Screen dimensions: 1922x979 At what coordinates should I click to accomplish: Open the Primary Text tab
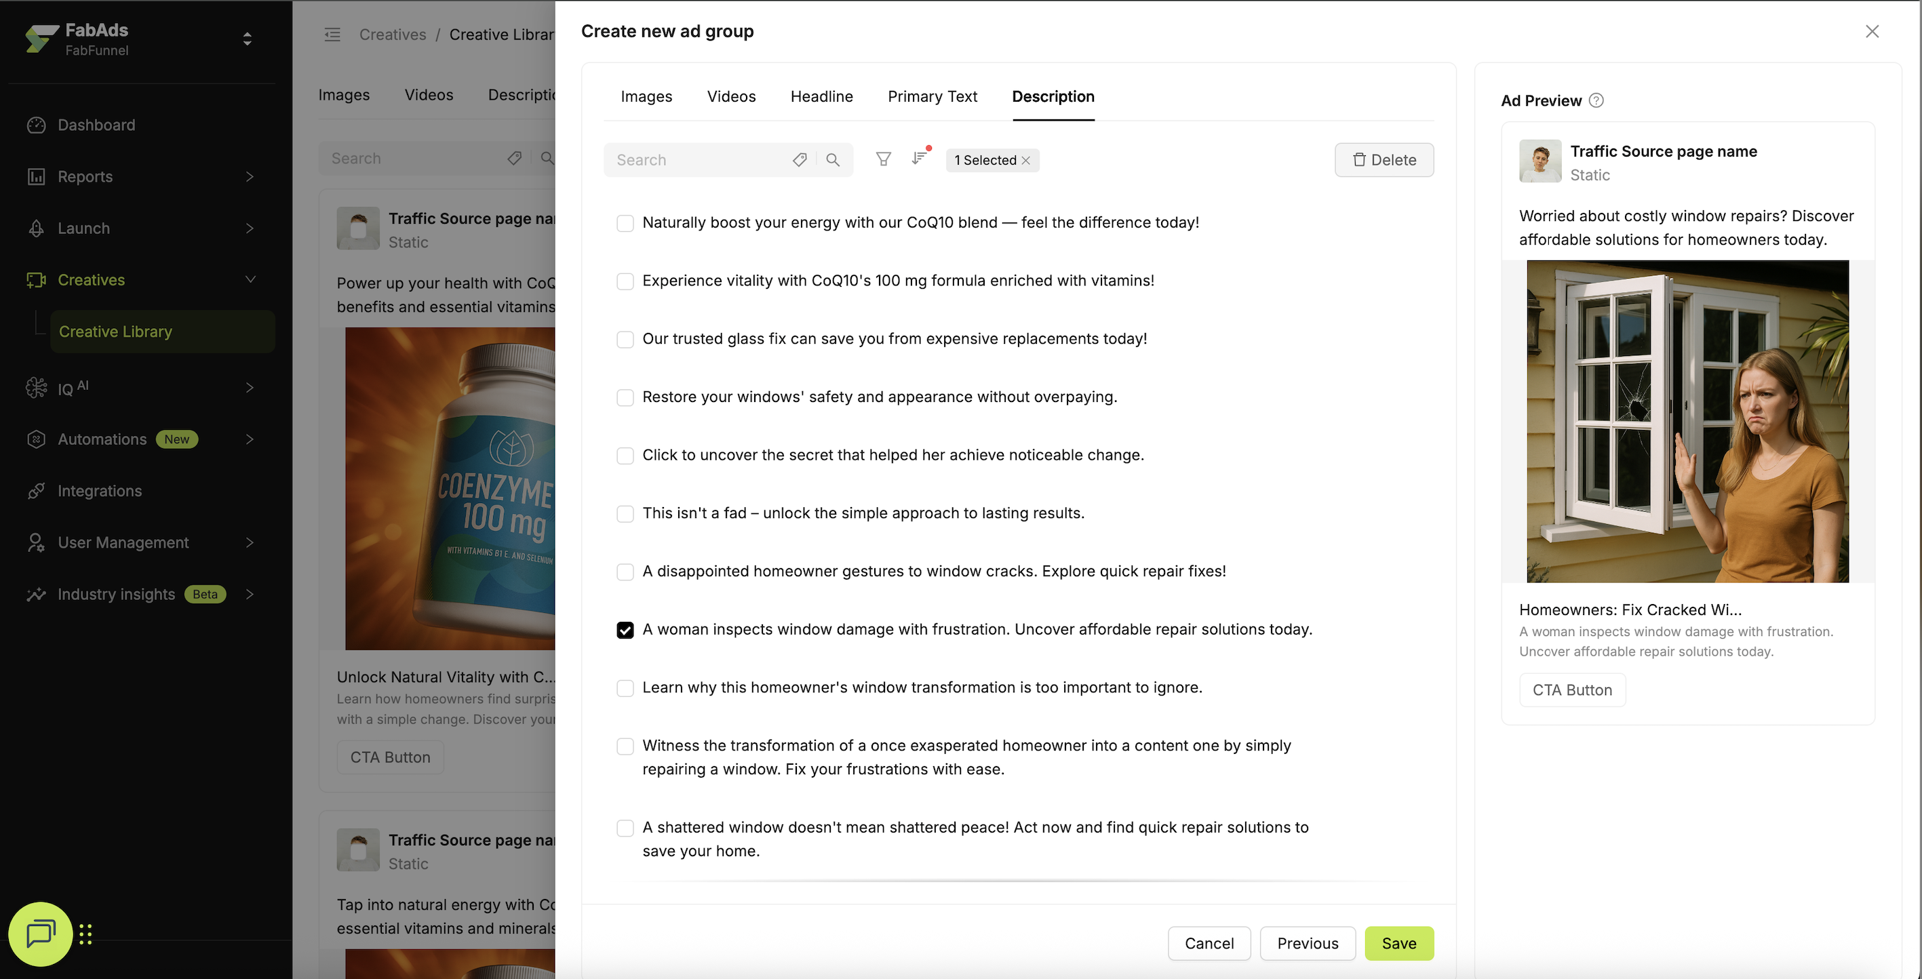click(x=932, y=97)
